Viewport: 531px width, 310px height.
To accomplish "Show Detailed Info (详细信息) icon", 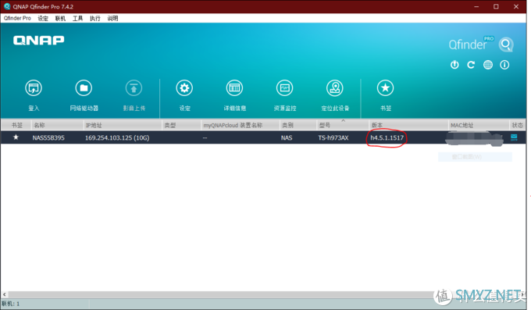I will (x=234, y=88).
